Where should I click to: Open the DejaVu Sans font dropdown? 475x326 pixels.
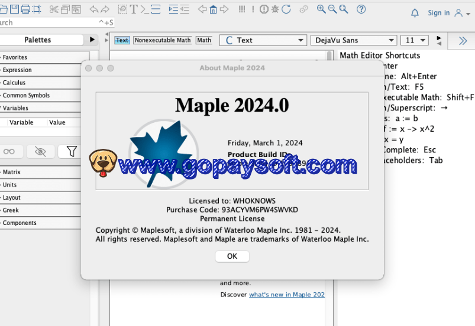[x=354, y=40]
